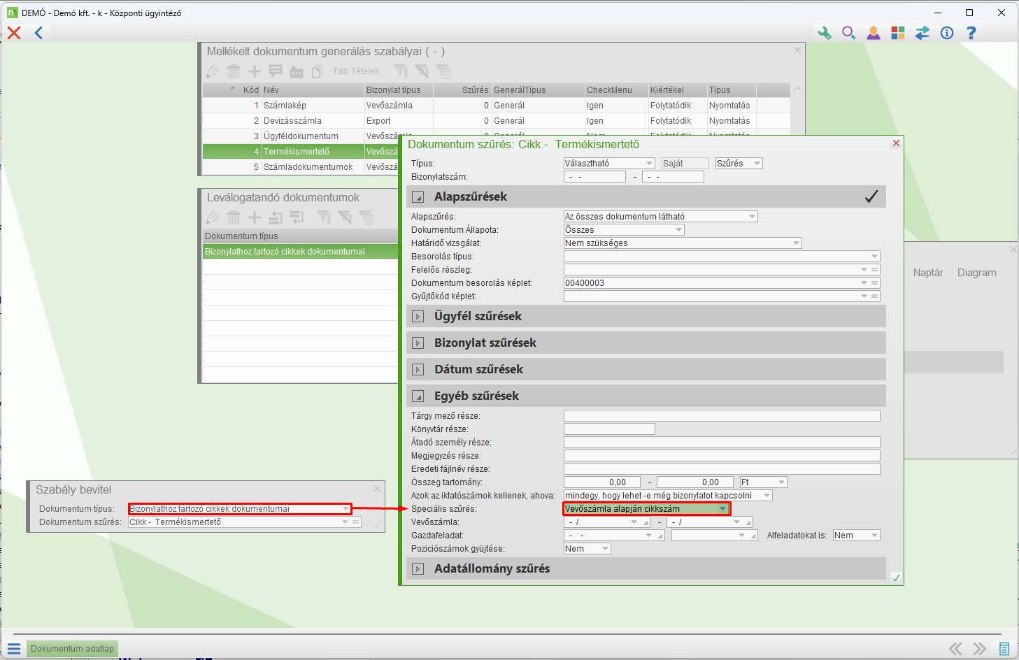This screenshot has height=660, width=1019.
Task: Click the Dokumentum adatlap button
Action: [72, 649]
